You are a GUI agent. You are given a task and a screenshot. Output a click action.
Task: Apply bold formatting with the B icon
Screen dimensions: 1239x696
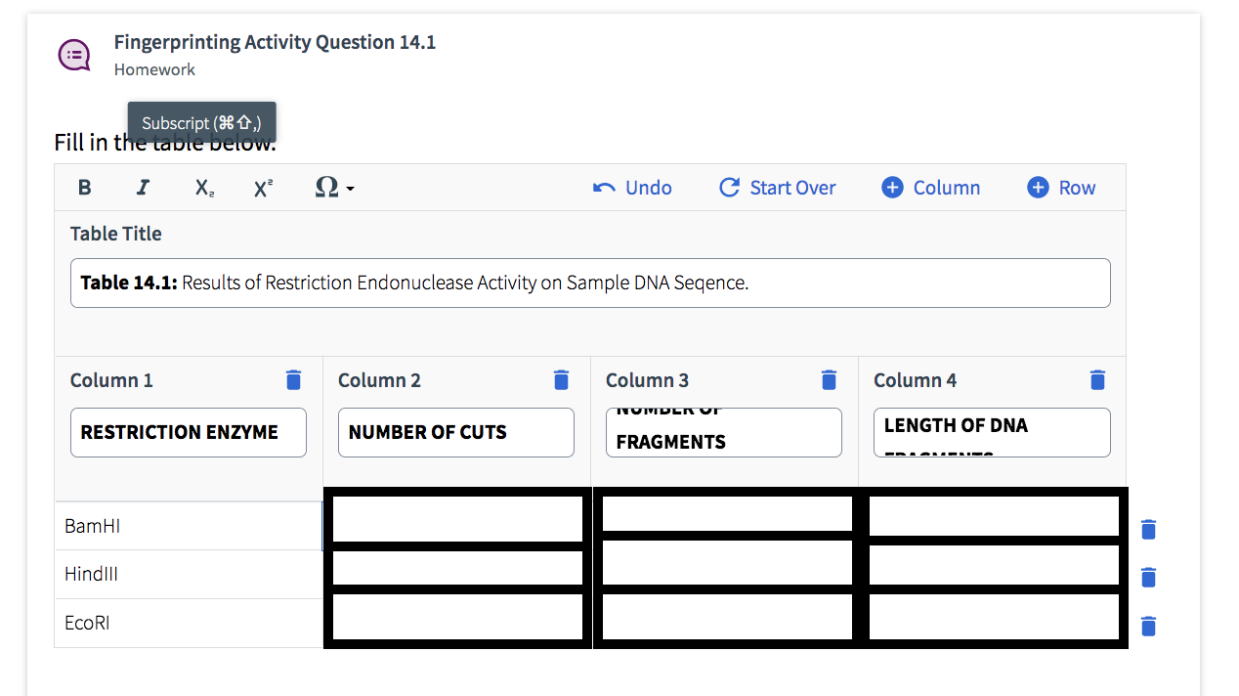tap(85, 187)
